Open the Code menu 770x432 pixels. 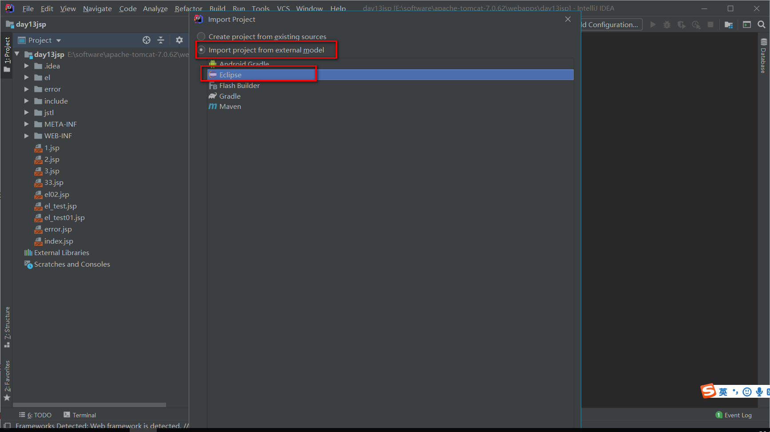(128, 8)
